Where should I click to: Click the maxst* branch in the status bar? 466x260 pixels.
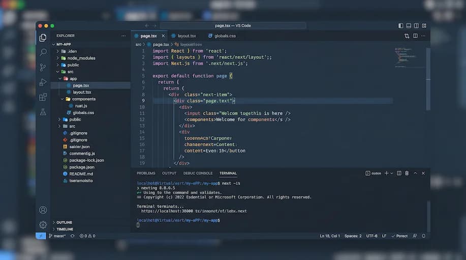coord(57,236)
